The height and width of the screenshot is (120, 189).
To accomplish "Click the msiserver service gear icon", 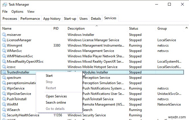I will pyautogui.click(x=4, y=35).
